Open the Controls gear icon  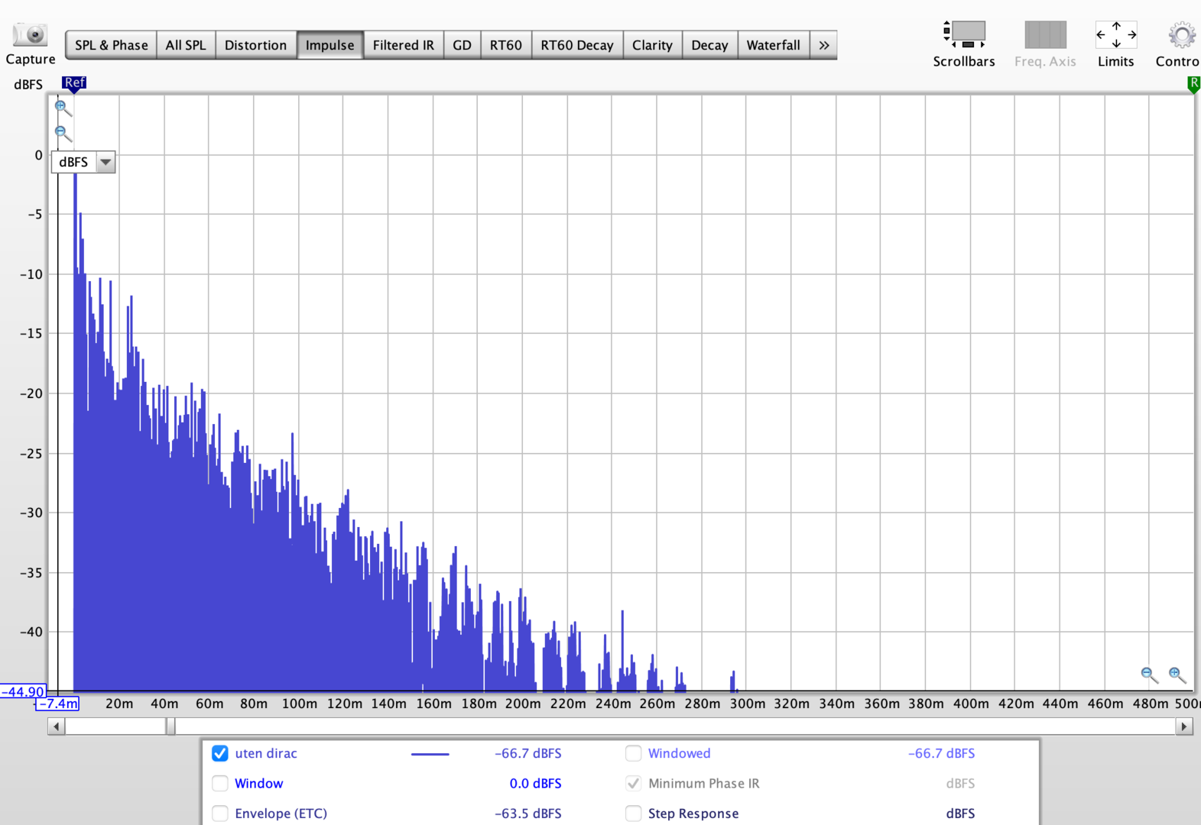(1181, 35)
